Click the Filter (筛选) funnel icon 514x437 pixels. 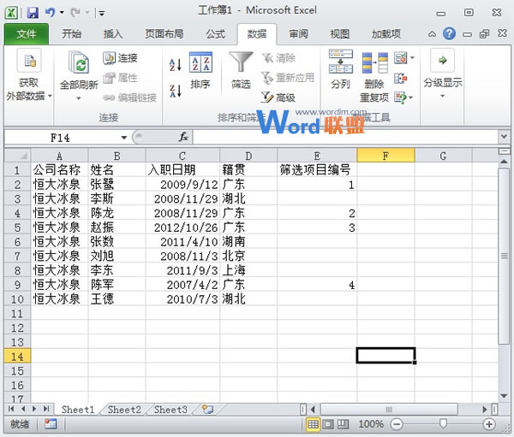(x=240, y=64)
